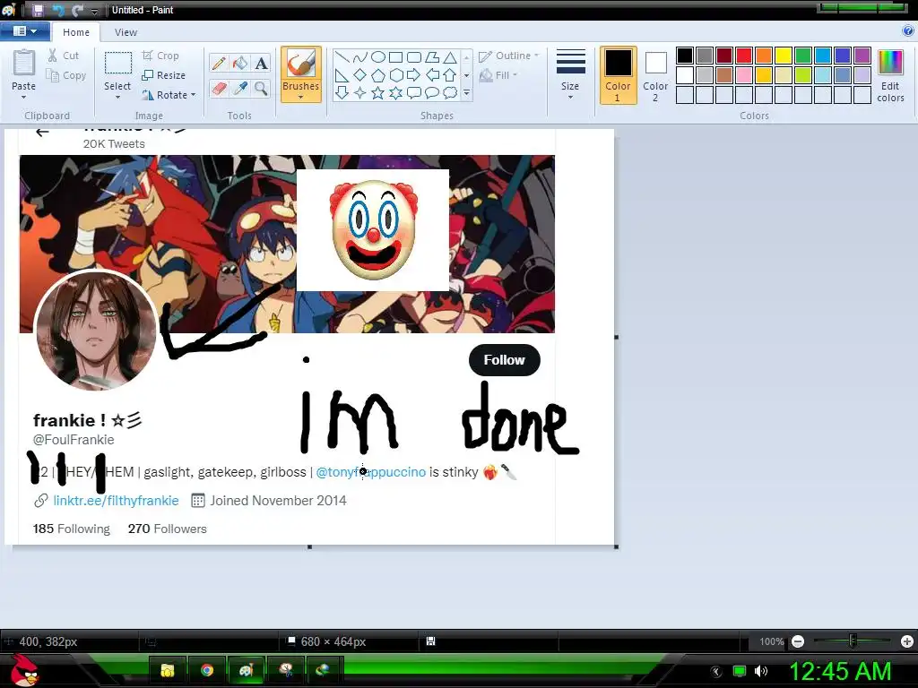This screenshot has height=688, width=918.
Task: Choose the Oval shape
Action: point(378,56)
